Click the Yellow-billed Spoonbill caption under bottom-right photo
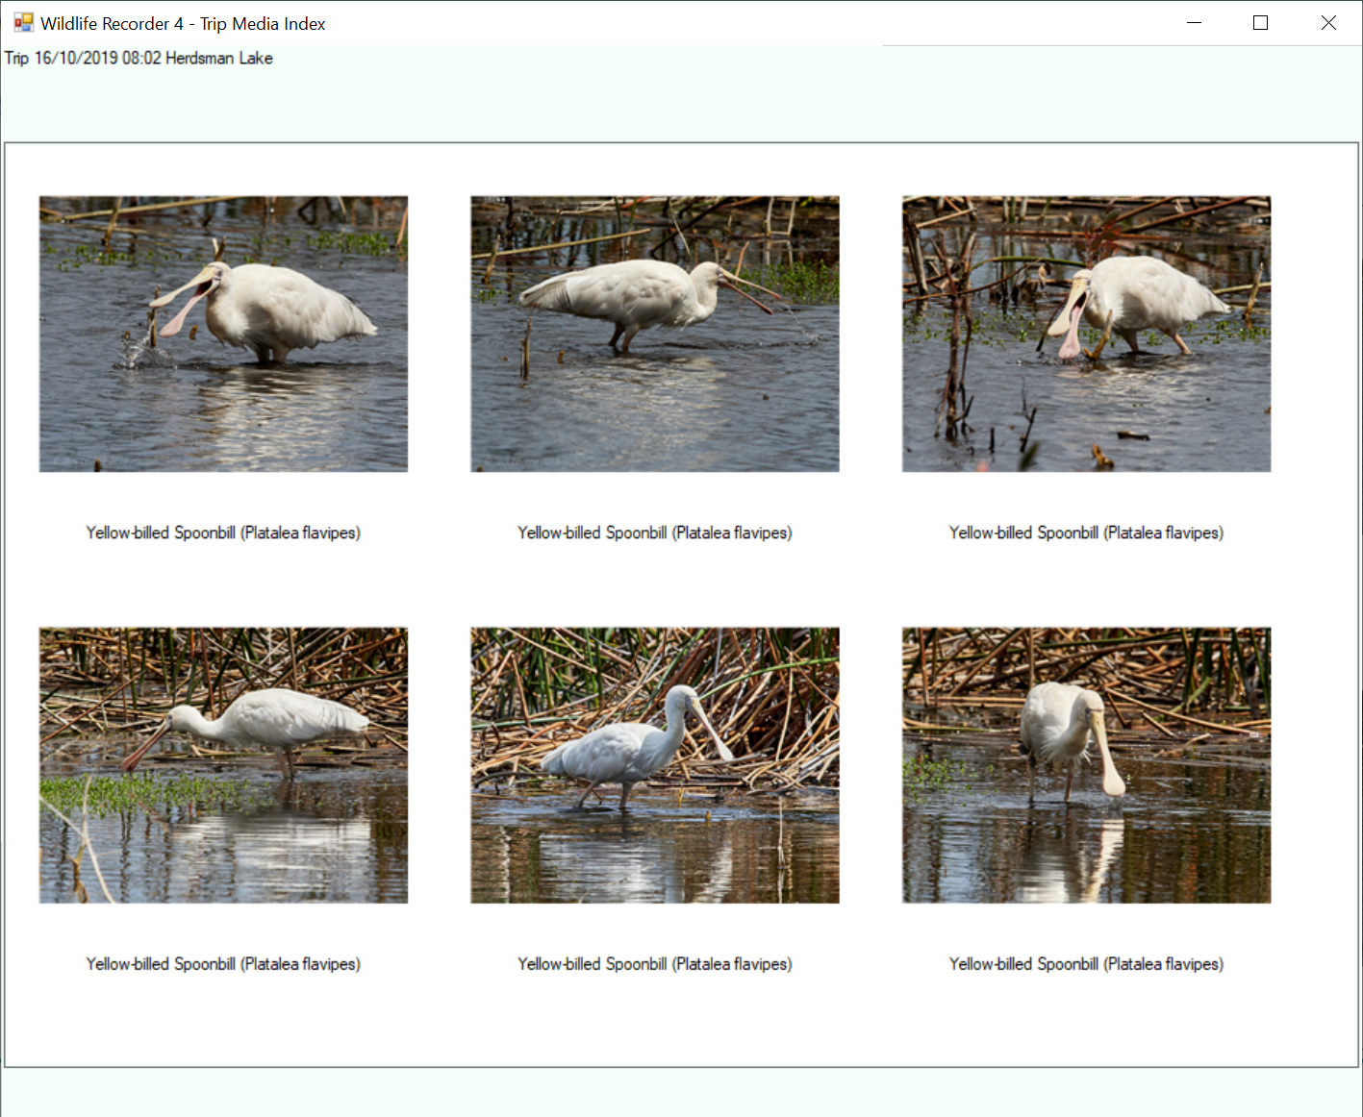1363x1117 pixels. 1086,964
